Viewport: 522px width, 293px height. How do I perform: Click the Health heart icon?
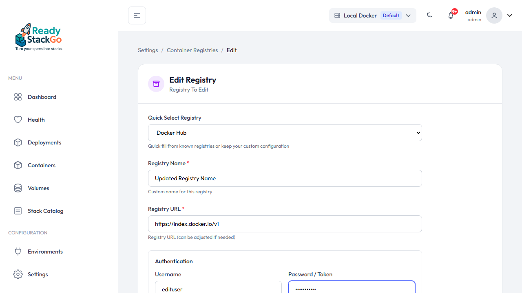click(x=18, y=120)
